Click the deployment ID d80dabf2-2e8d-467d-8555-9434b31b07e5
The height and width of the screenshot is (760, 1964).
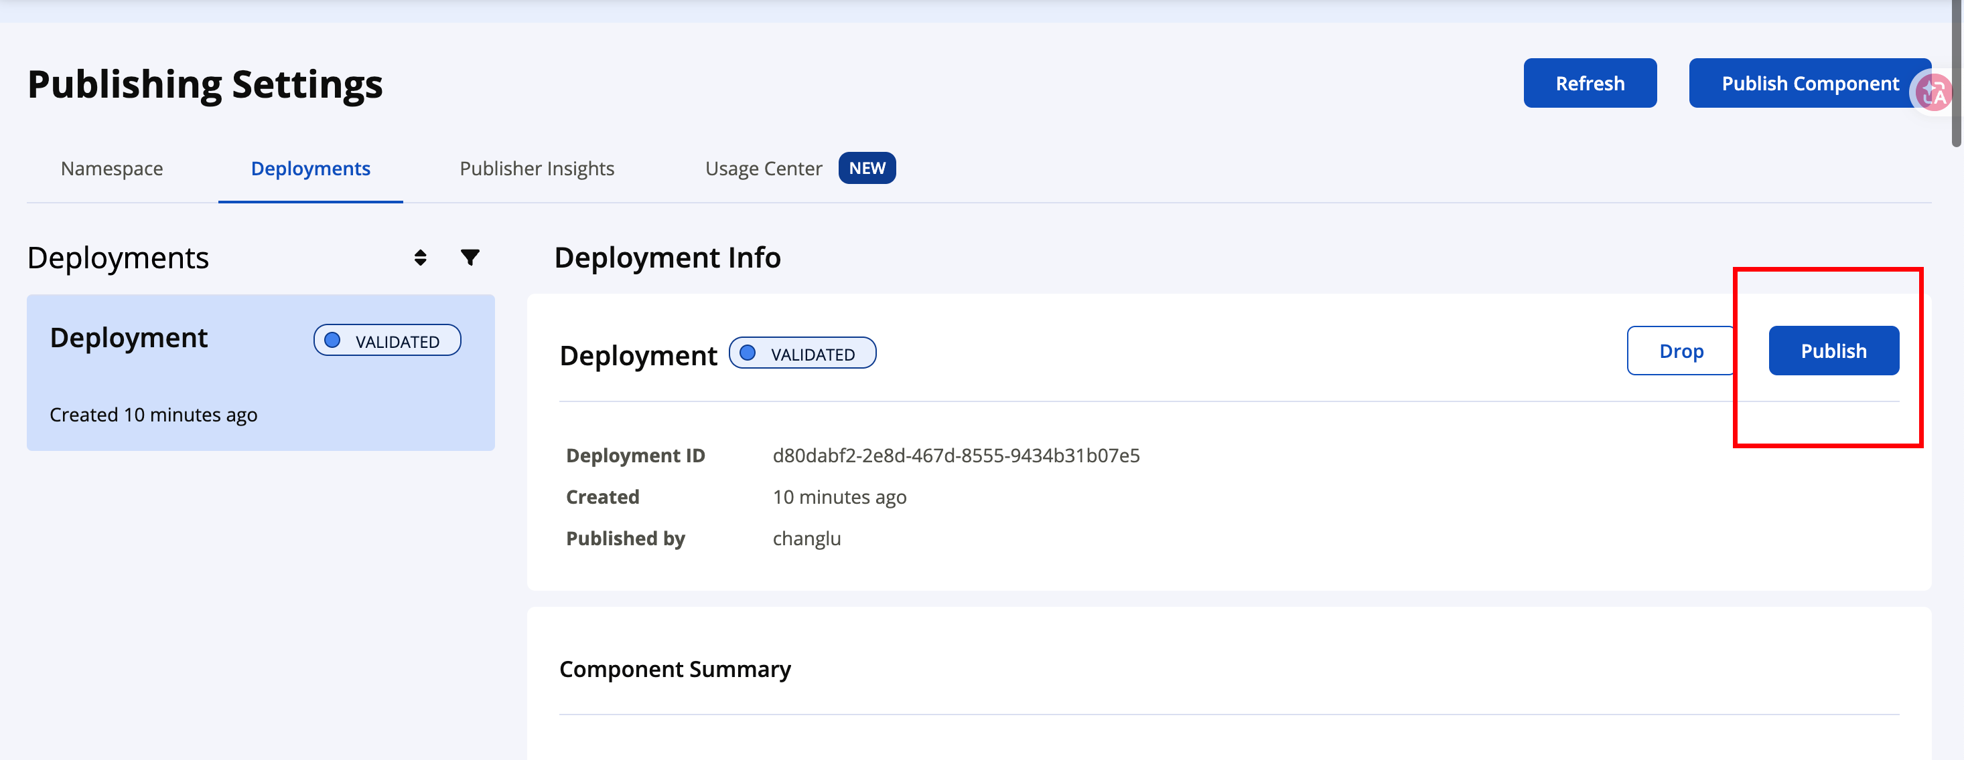(956, 456)
